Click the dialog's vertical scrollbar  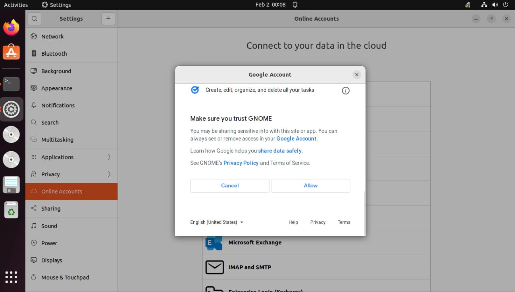click(364, 212)
